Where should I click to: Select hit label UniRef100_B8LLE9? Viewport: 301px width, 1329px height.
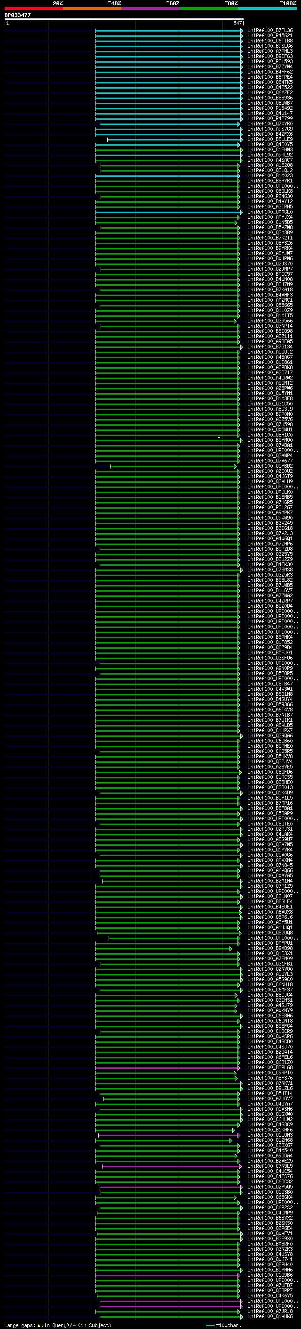click(270, 139)
